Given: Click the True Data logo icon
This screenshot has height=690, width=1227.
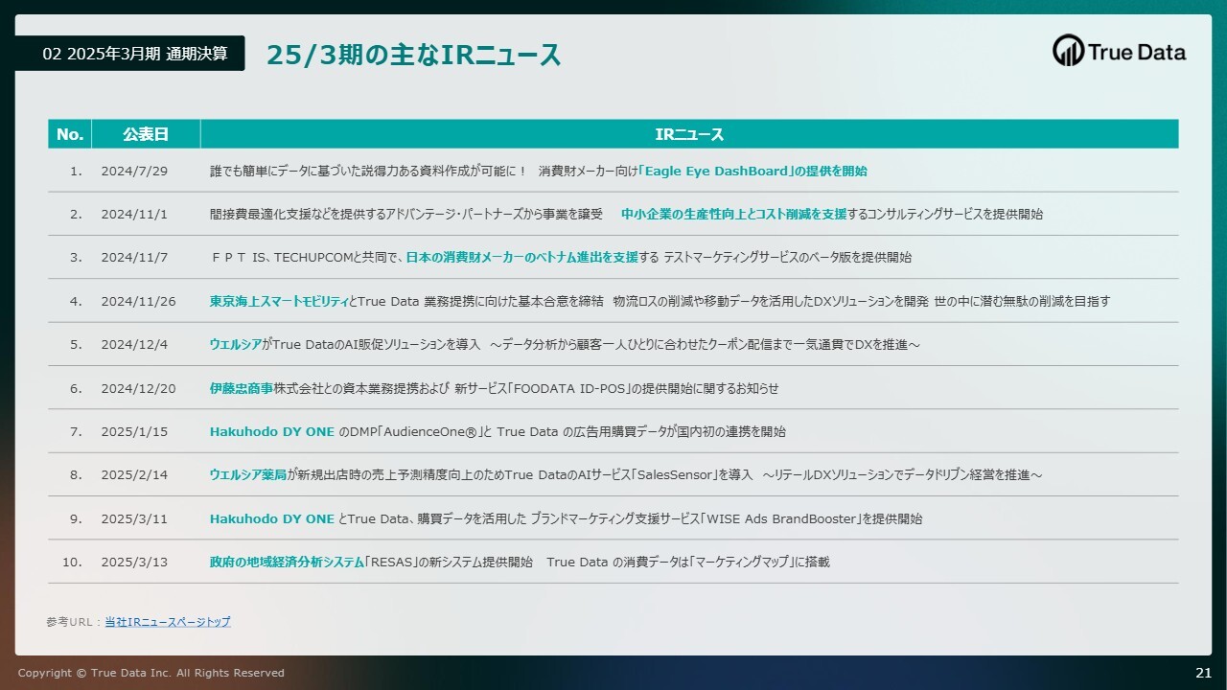Looking at the screenshot, I should point(1068,51).
